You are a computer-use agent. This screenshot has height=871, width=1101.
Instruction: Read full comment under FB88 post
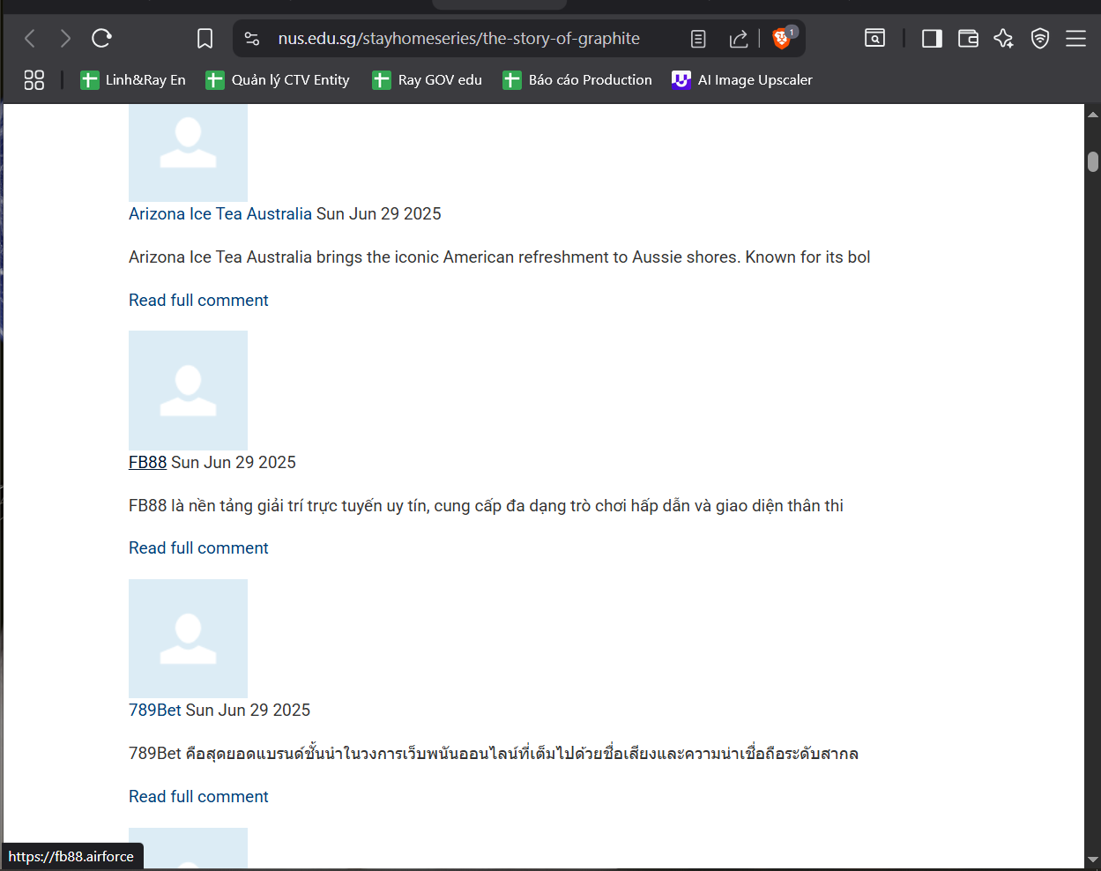198,548
